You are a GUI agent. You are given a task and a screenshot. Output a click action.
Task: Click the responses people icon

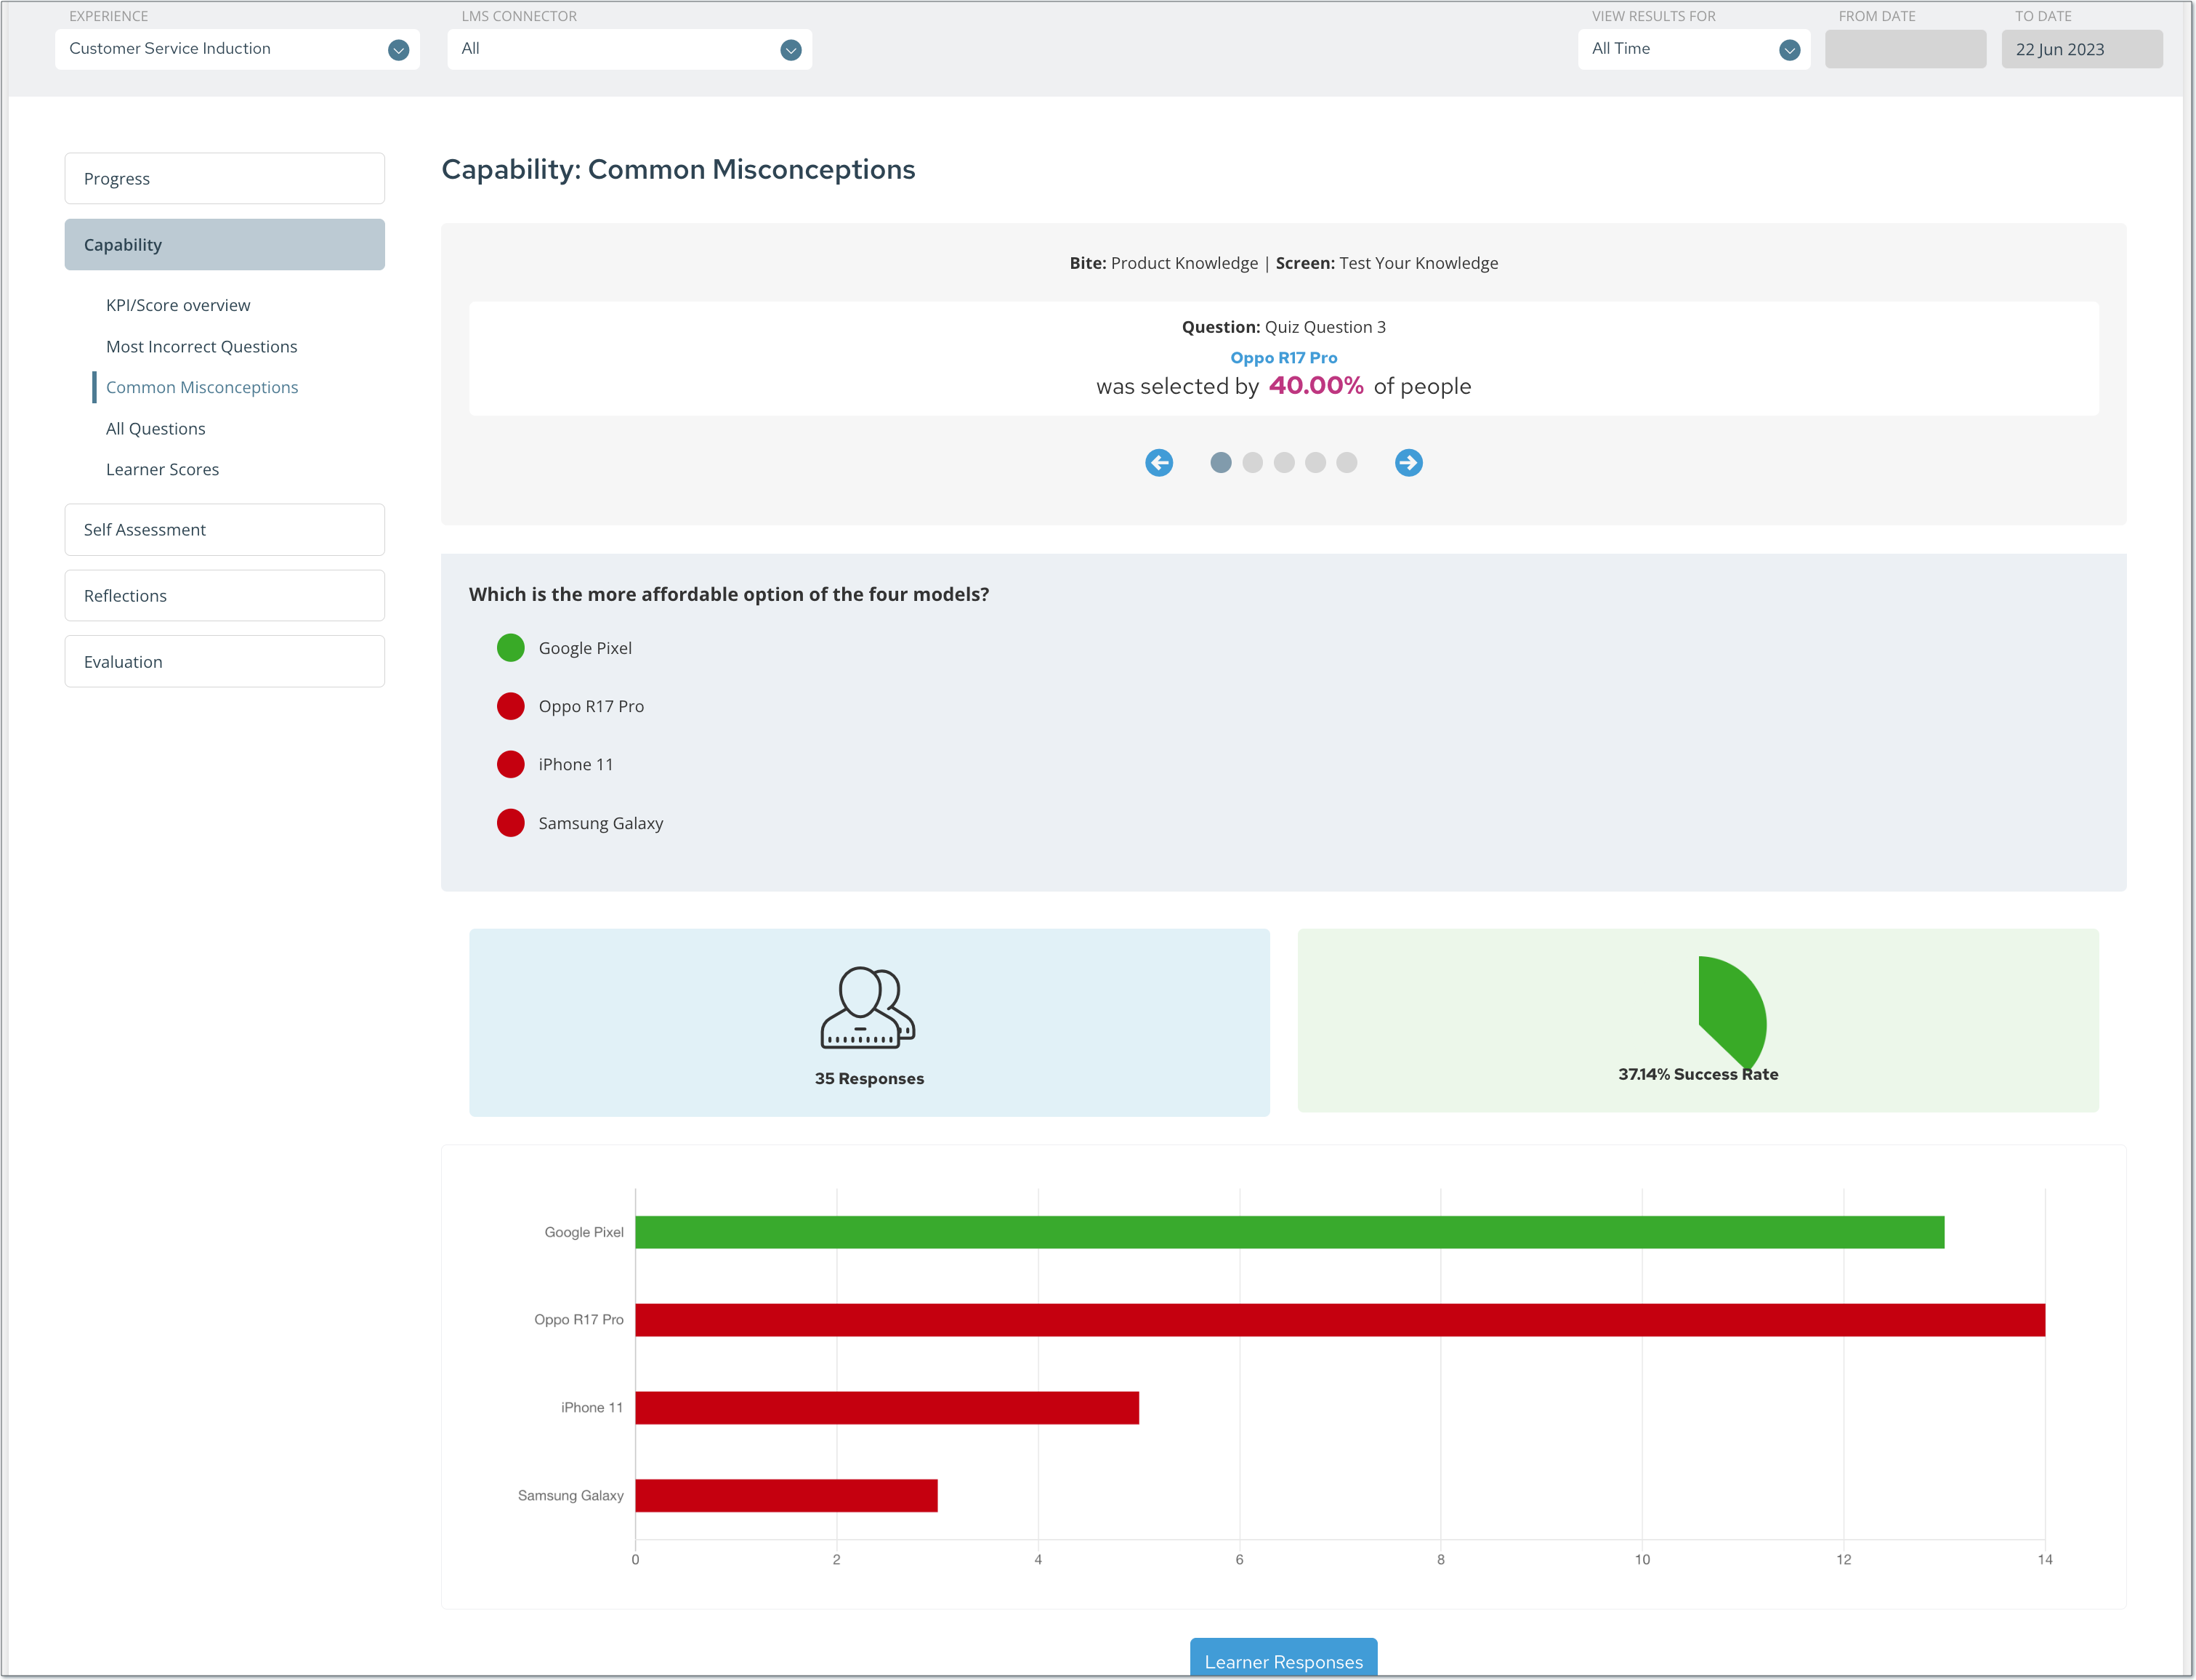tap(868, 1007)
